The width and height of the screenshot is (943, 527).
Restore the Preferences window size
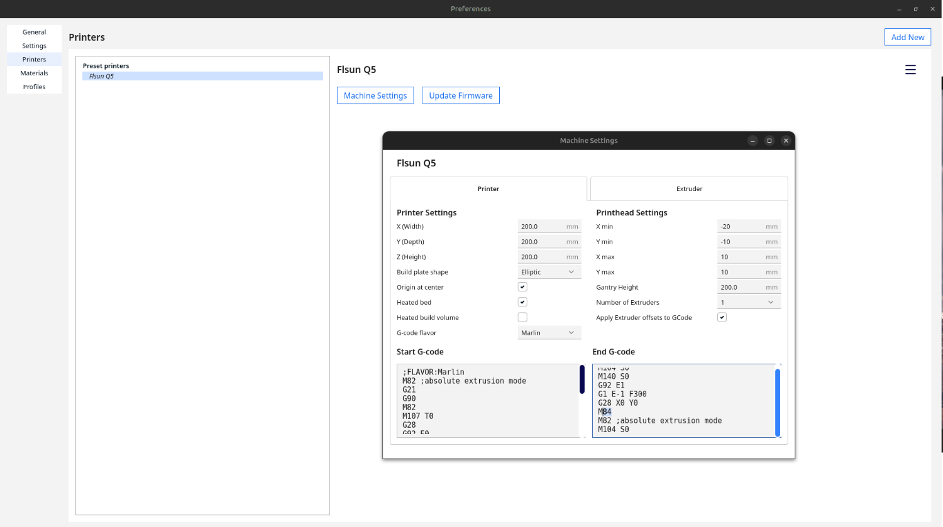(x=916, y=9)
